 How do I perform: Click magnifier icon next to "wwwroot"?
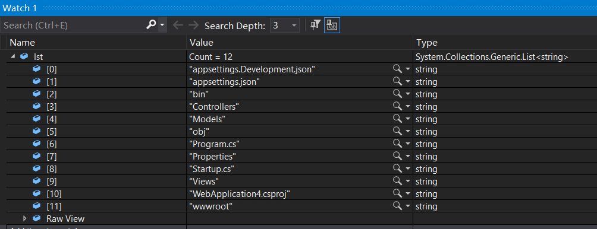point(397,206)
